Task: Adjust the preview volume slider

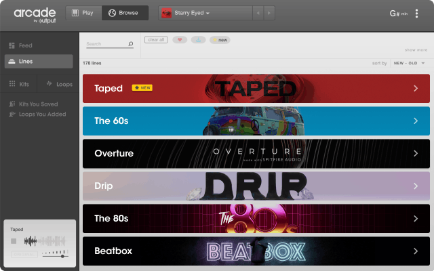Action: pos(55,255)
